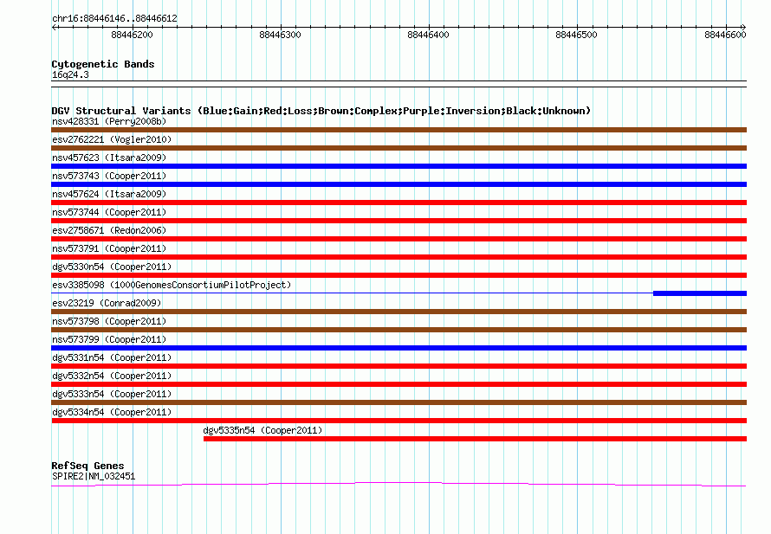This screenshot has width=771, height=534.
Task: Open the 16q24.3 cytogenetic band bar
Action: click(398, 84)
